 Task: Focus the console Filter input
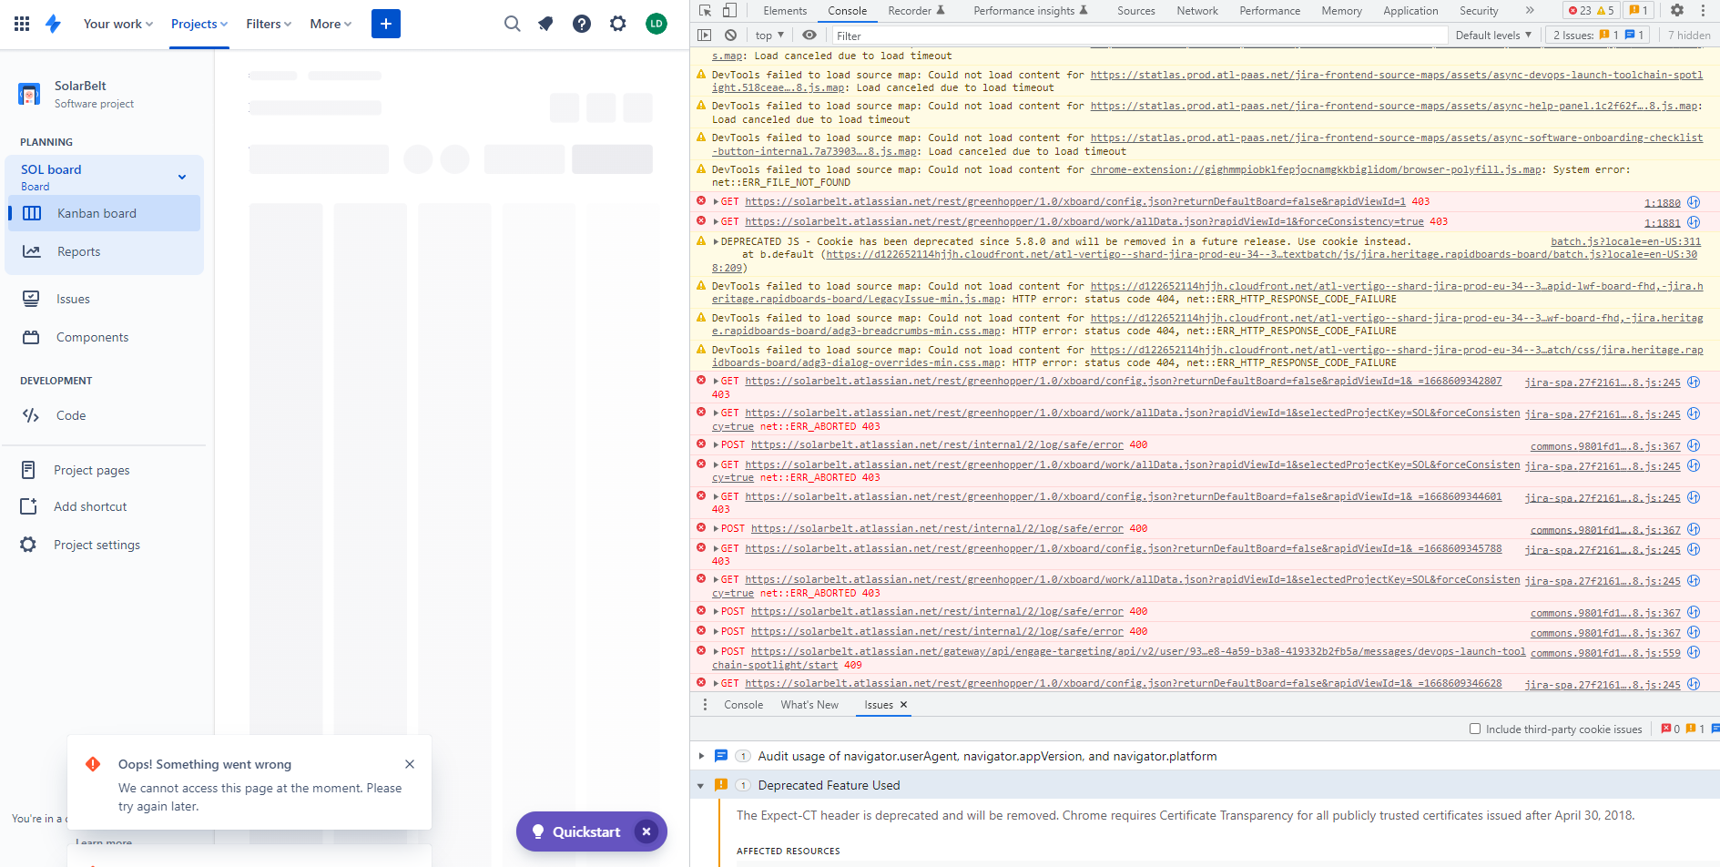pos(1138,36)
